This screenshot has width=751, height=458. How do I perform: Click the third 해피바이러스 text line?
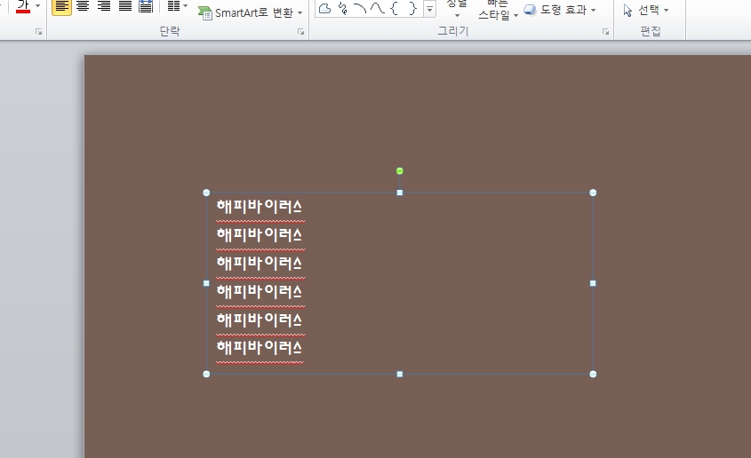click(260, 264)
